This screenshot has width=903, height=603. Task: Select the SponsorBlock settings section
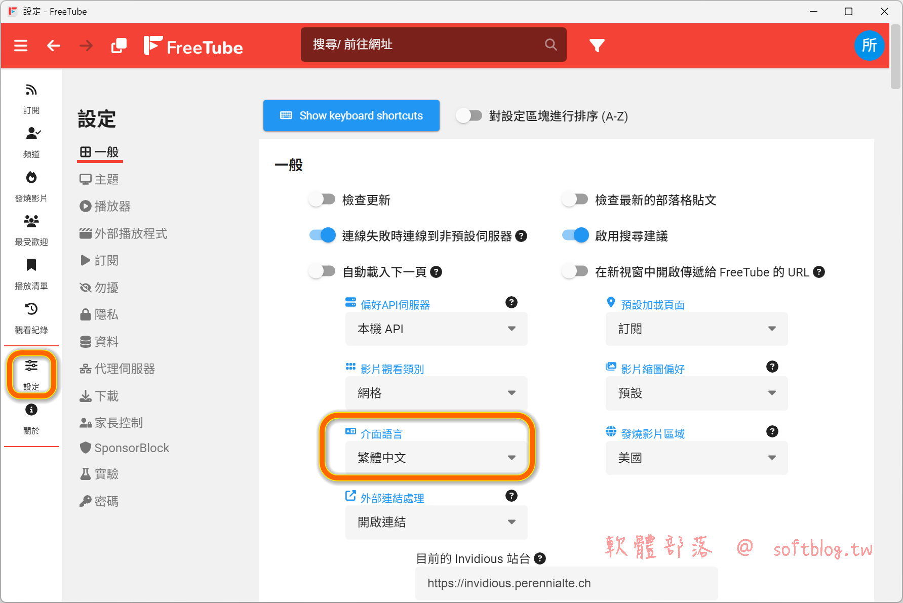[125, 448]
